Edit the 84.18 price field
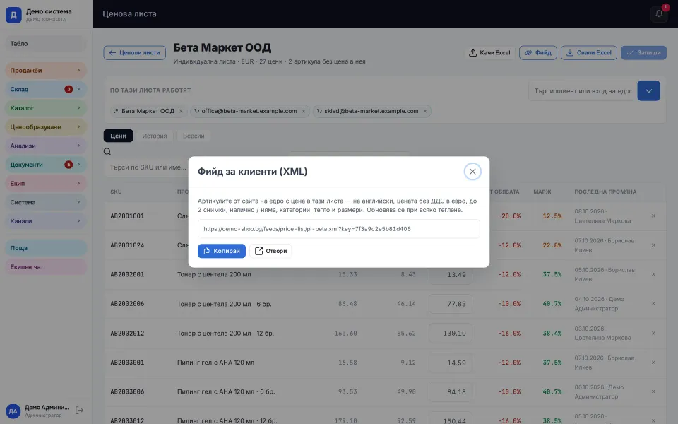This screenshot has height=424, width=678. click(451, 392)
